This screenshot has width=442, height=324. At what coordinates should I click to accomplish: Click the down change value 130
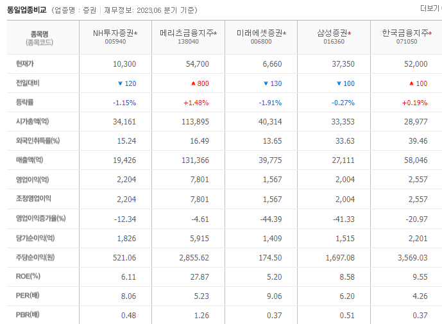276,83
